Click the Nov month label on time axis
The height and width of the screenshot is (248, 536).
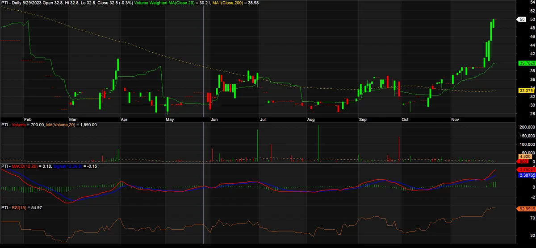[456, 120]
